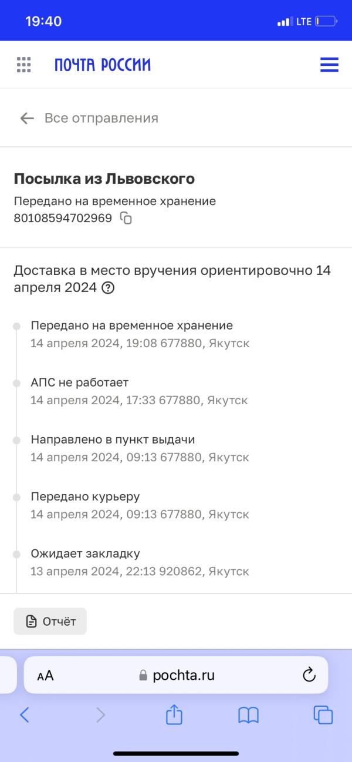Tap the pochta.ru address field
352x762 pixels.
(x=176, y=675)
